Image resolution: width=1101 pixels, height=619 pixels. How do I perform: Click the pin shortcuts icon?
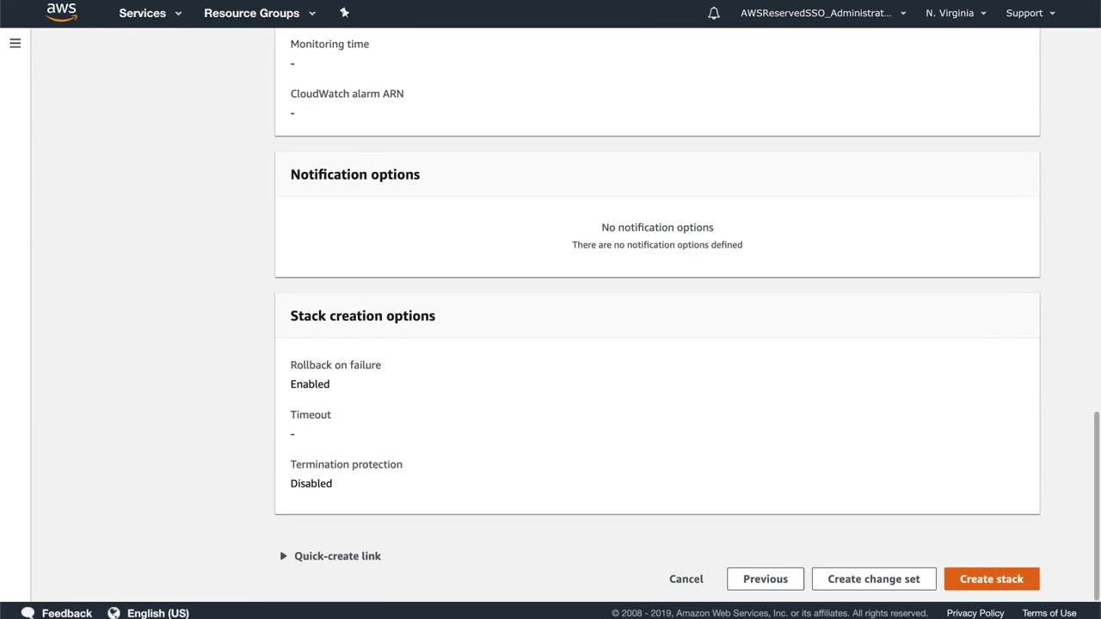(x=344, y=13)
